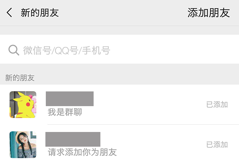Tap blank header space left of 添加朋友
Screen dimensions: 239x159
click(122, 13)
